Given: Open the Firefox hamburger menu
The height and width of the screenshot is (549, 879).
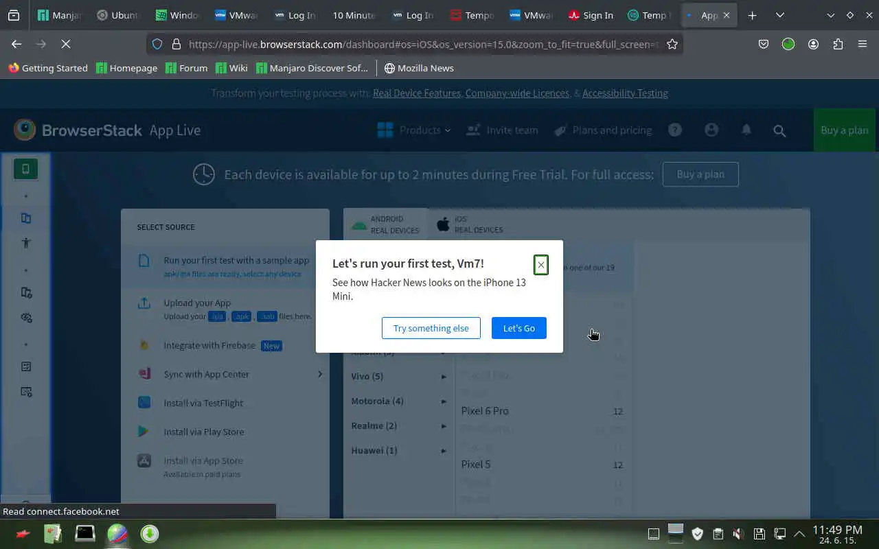Looking at the screenshot, I should (863, 44).
